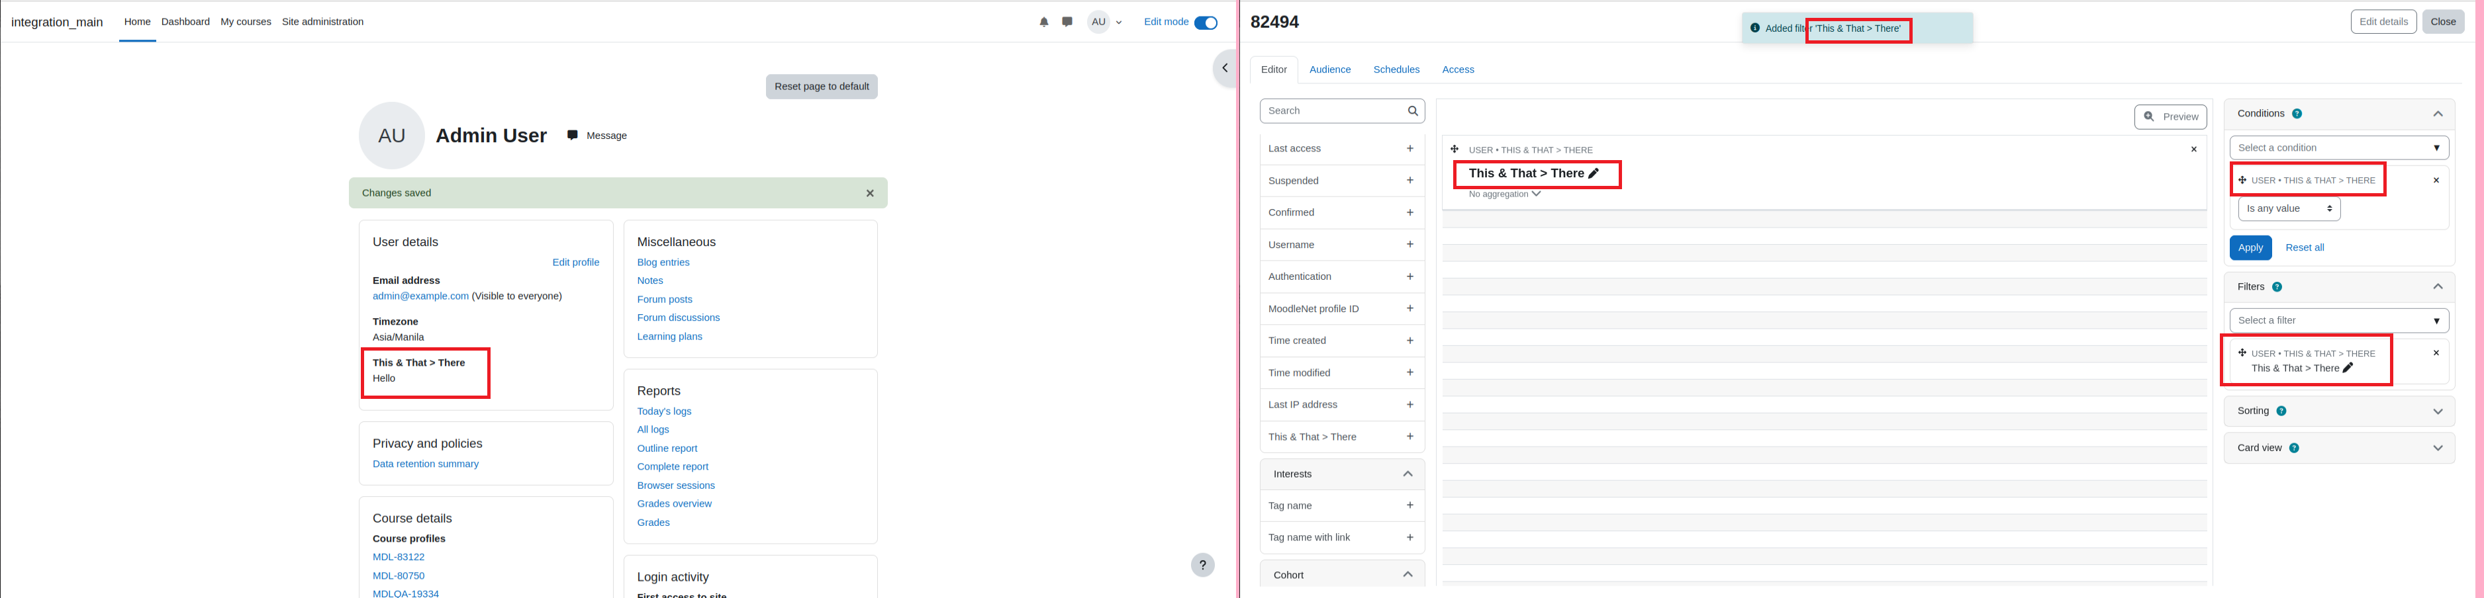Expand the Sorting panel

pyautogui.click(x=2438, y=412)
